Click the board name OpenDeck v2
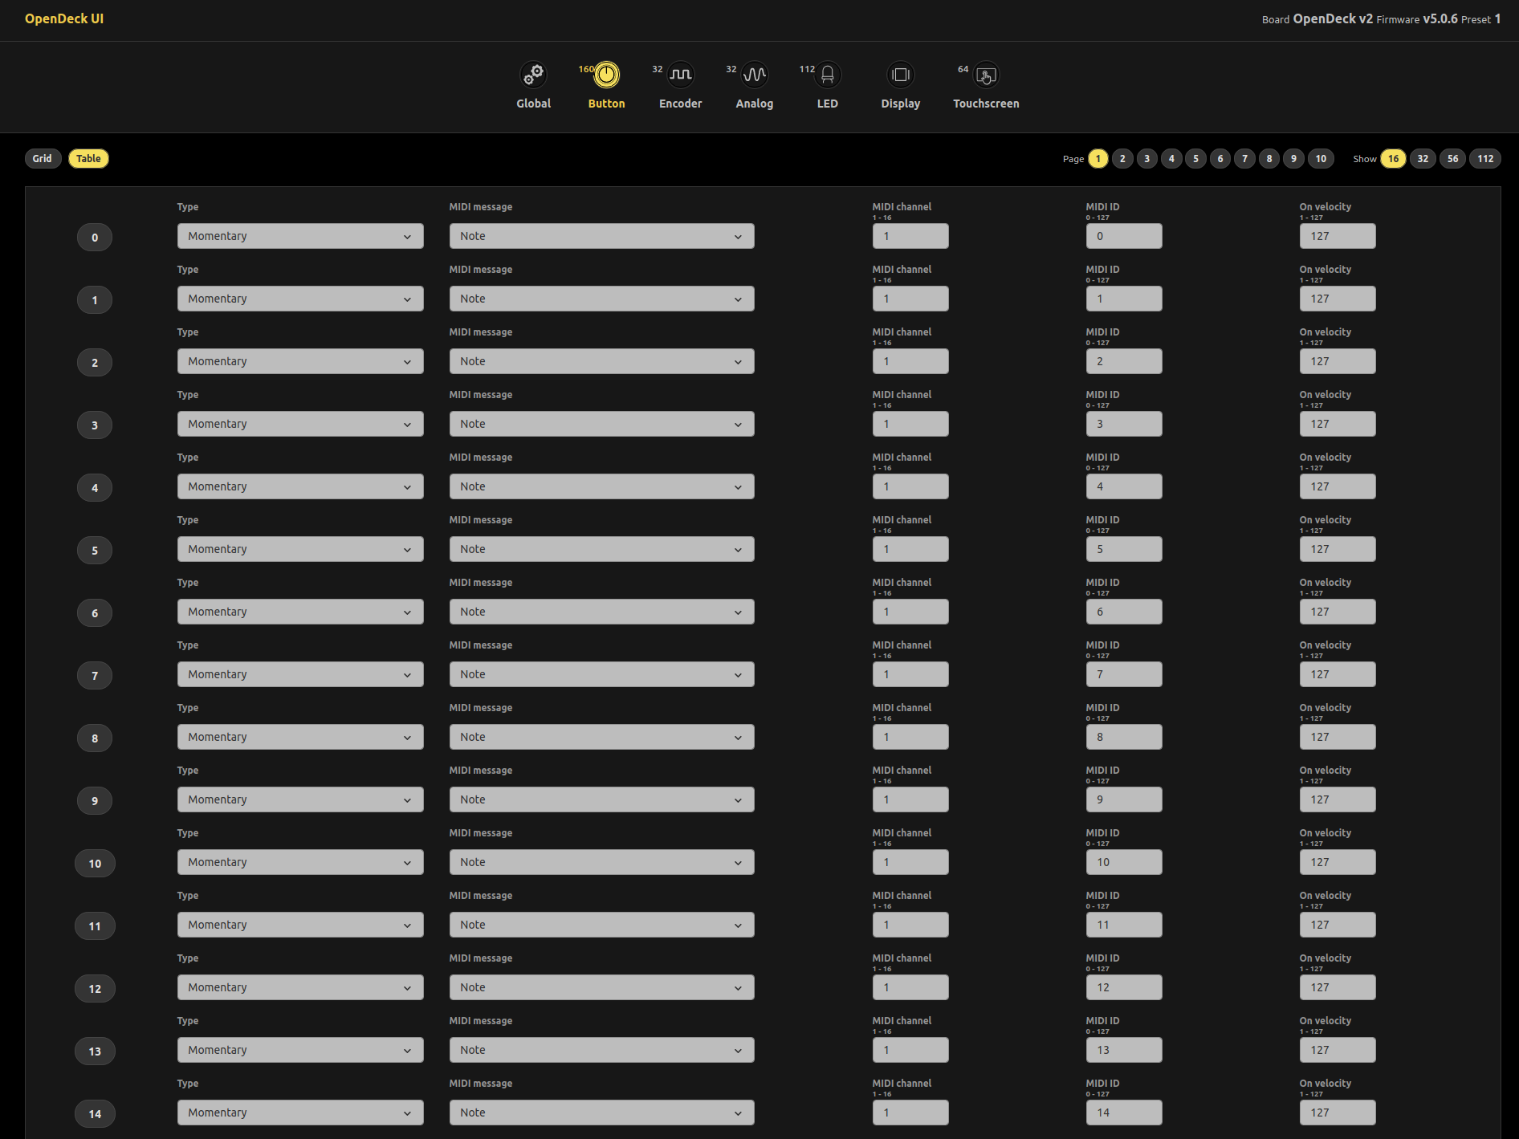Viewport: 1519px width, 1139px height. [1333, 18]
